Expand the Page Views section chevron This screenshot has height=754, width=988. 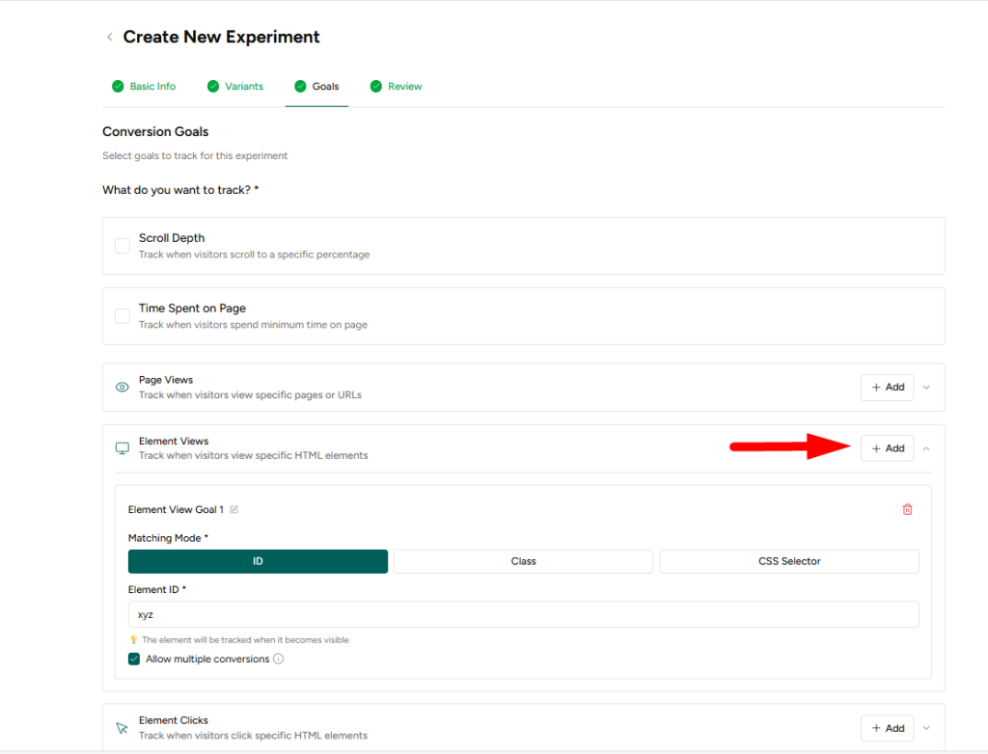point(926,388)
